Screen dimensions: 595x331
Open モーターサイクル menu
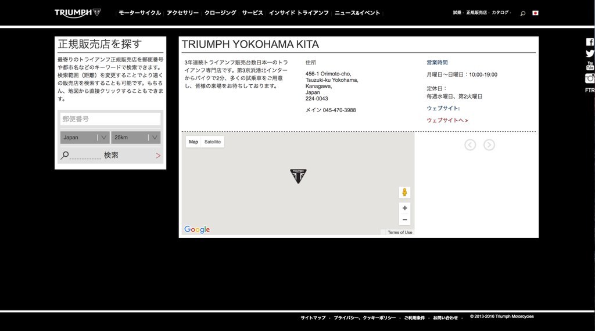pyautogui.click(x=139, y=13)
